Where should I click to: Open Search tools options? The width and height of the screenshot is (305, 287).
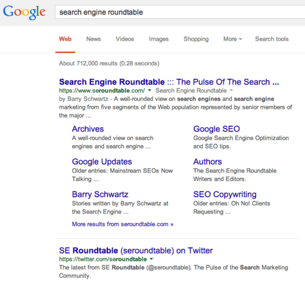click(x=272, y=39)
